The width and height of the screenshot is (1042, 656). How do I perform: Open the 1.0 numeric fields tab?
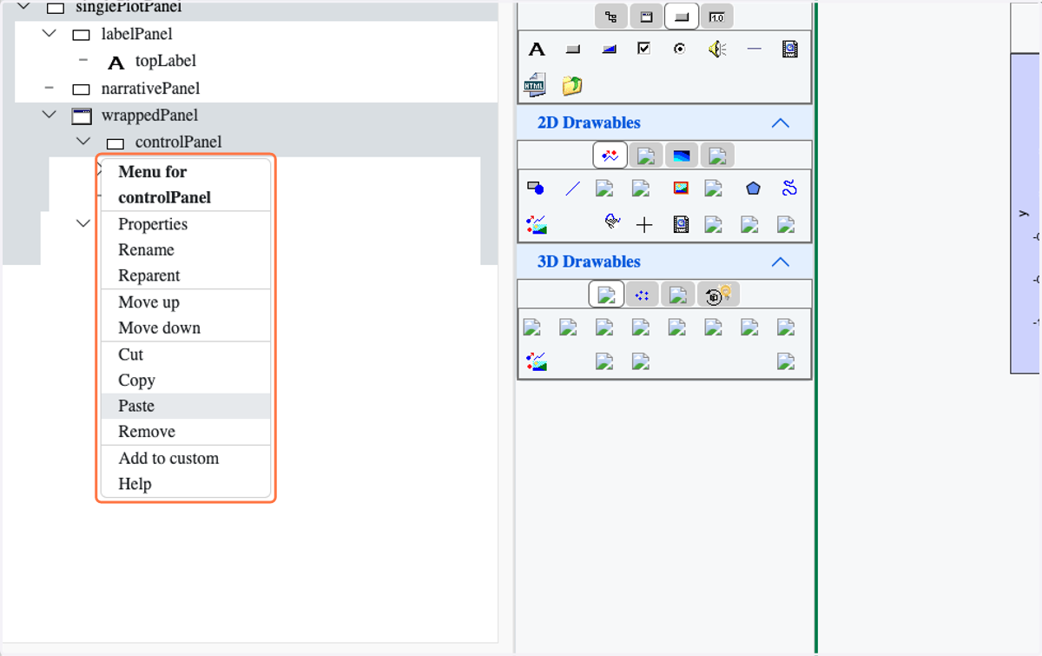point(717,17)
